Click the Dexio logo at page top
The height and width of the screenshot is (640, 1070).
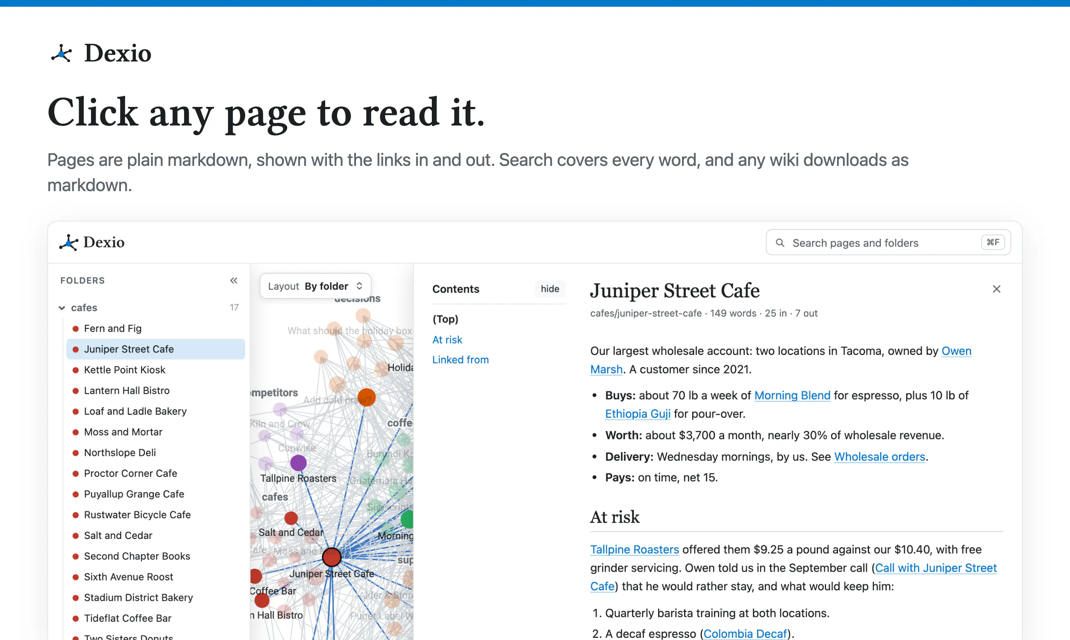click(101, 53)
